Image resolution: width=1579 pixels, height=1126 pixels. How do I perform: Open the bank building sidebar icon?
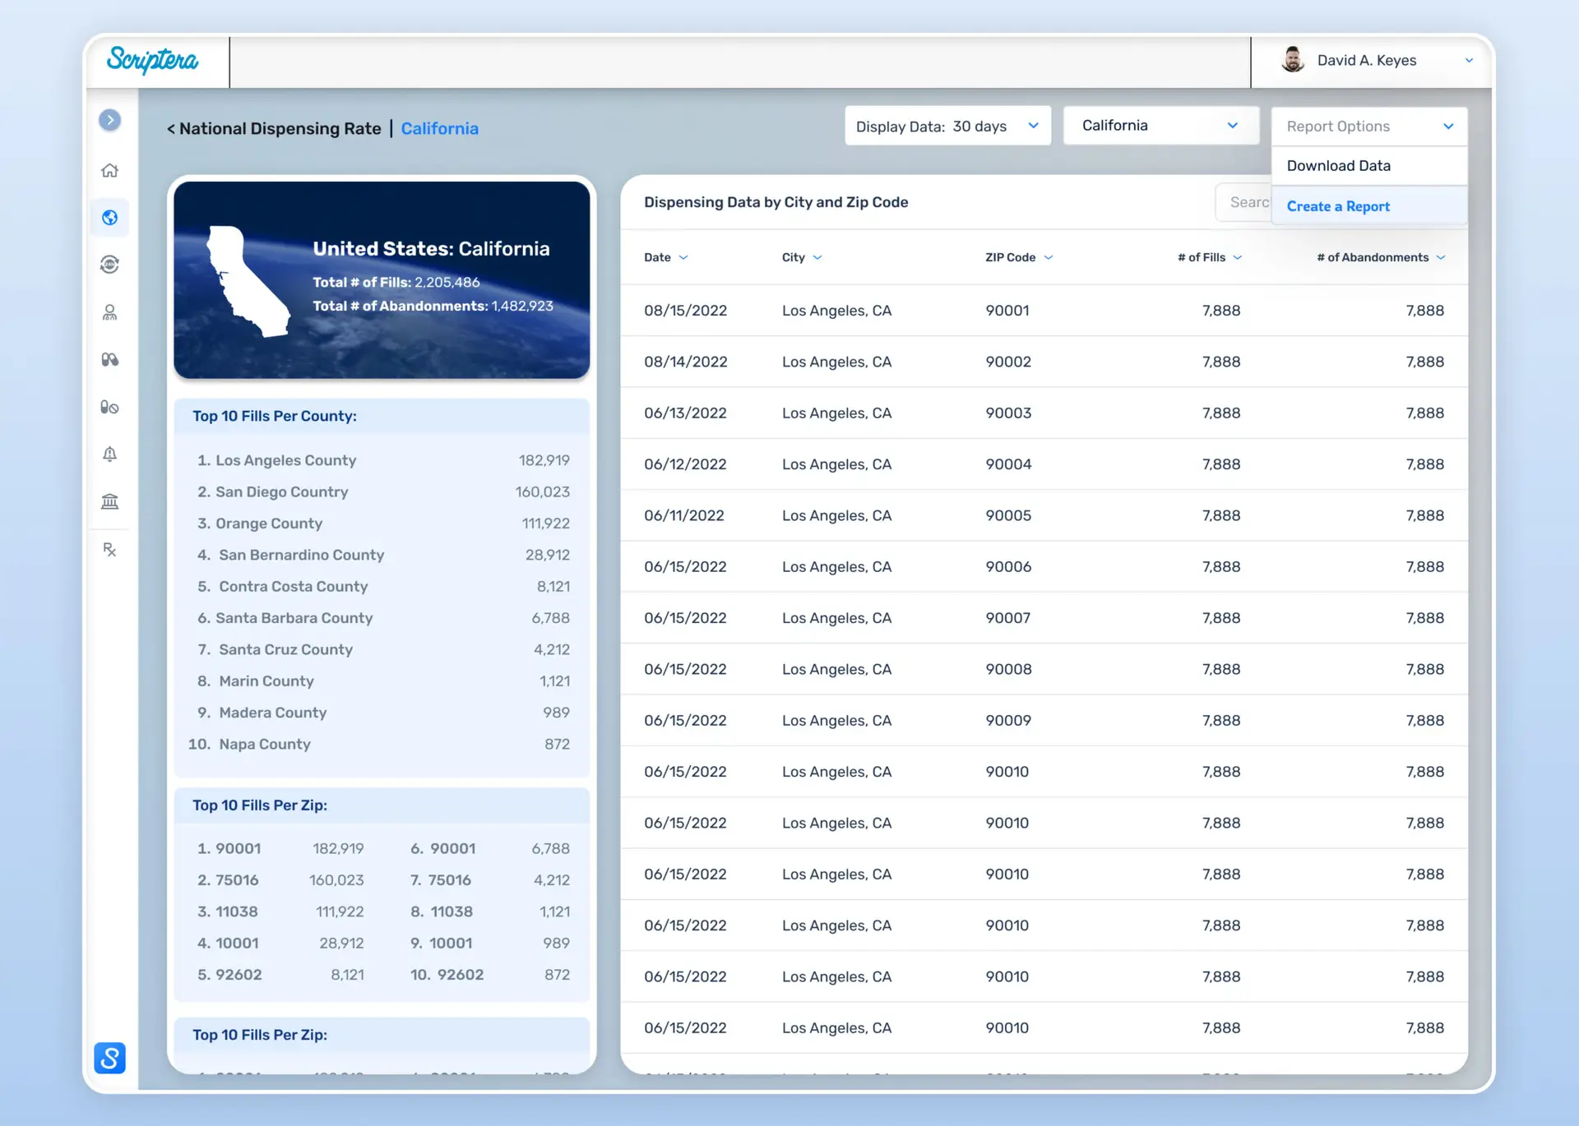click(109, 501)
